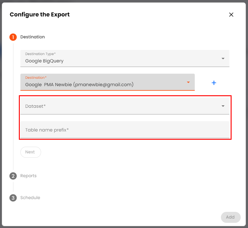Click the orange Destination field label
The width and height of the screenshot is (248, 228).
tap(36, 78)
